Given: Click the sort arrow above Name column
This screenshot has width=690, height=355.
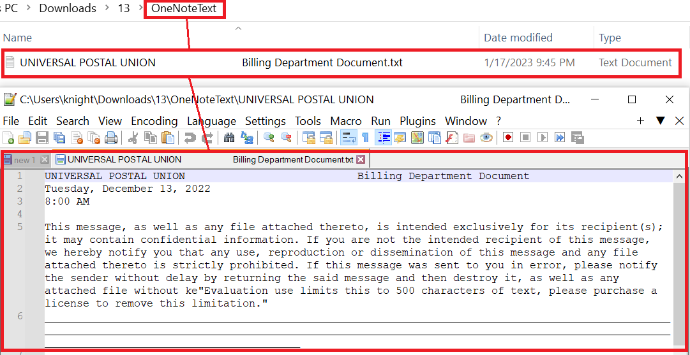Looking at the screenshot, I should (x=238, y=29).
